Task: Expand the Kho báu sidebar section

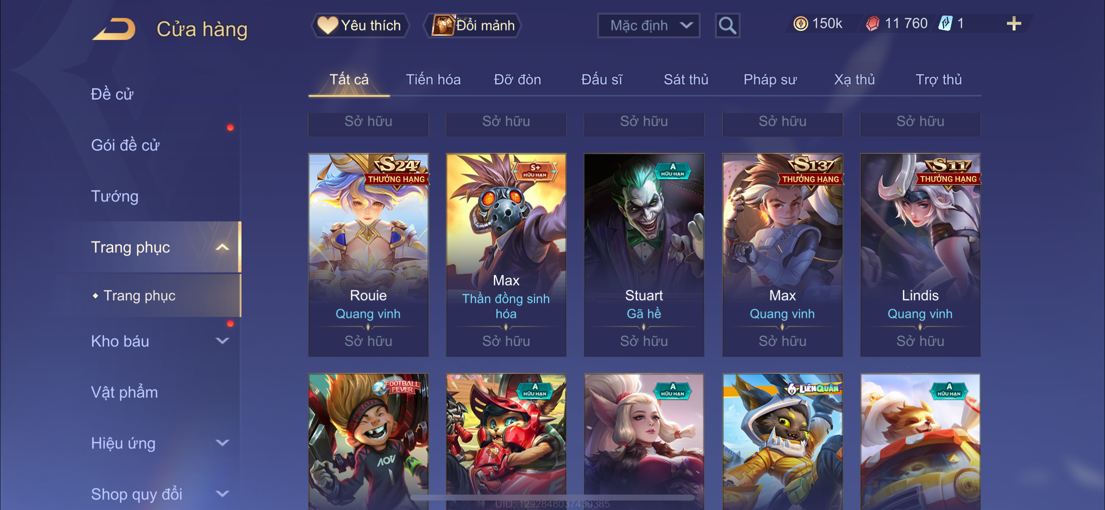Action: tap(222, 341)
